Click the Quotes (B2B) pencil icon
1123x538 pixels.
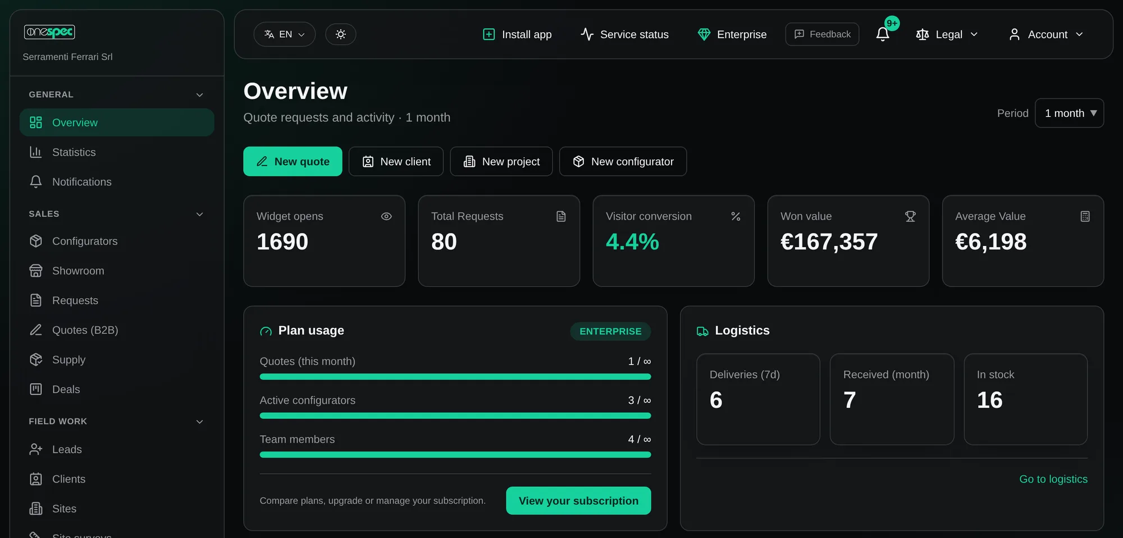(x=36, y=330)
